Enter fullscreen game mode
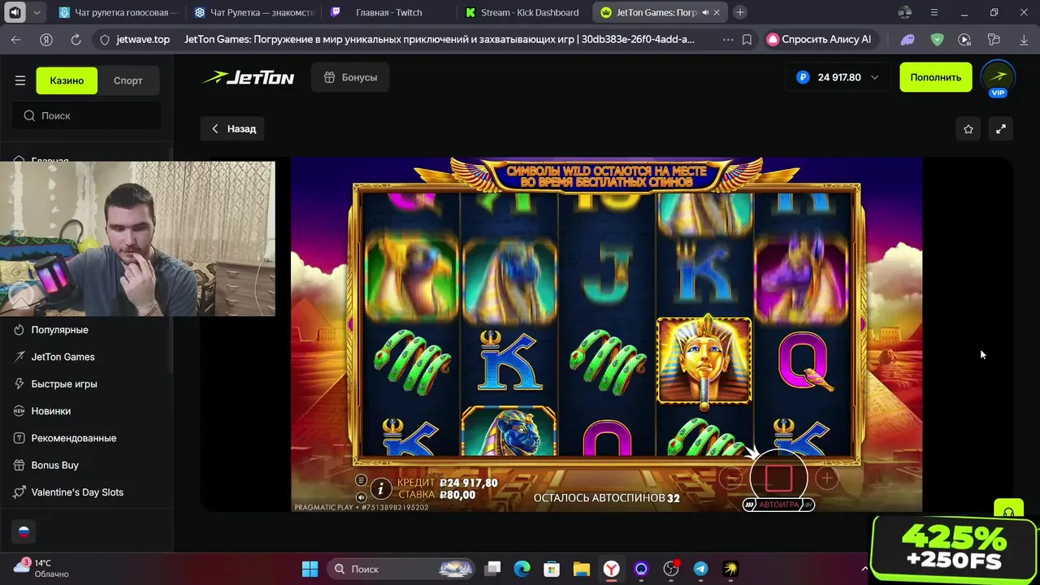 (1001, 128)
